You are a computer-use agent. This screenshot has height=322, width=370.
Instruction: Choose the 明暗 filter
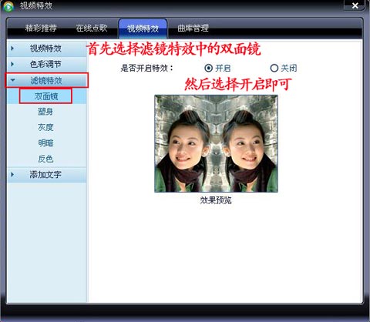coord(46,143)
